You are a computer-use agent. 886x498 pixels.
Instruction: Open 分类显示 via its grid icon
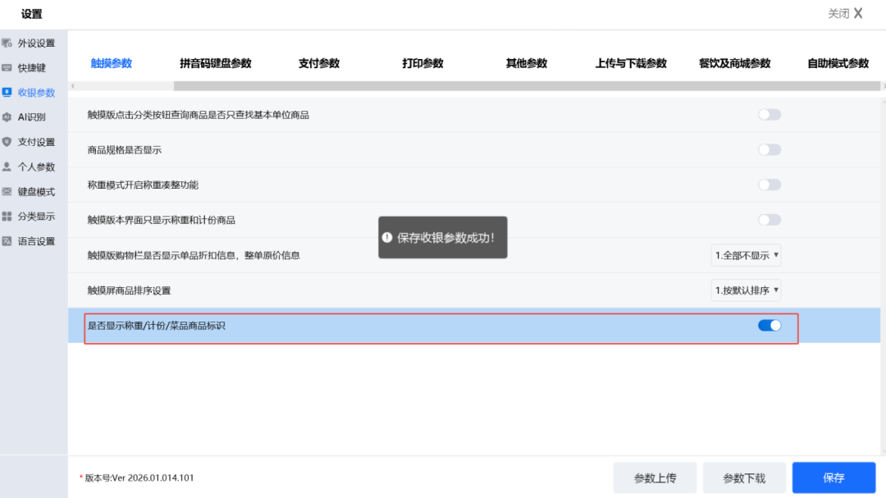click(7, 217)
